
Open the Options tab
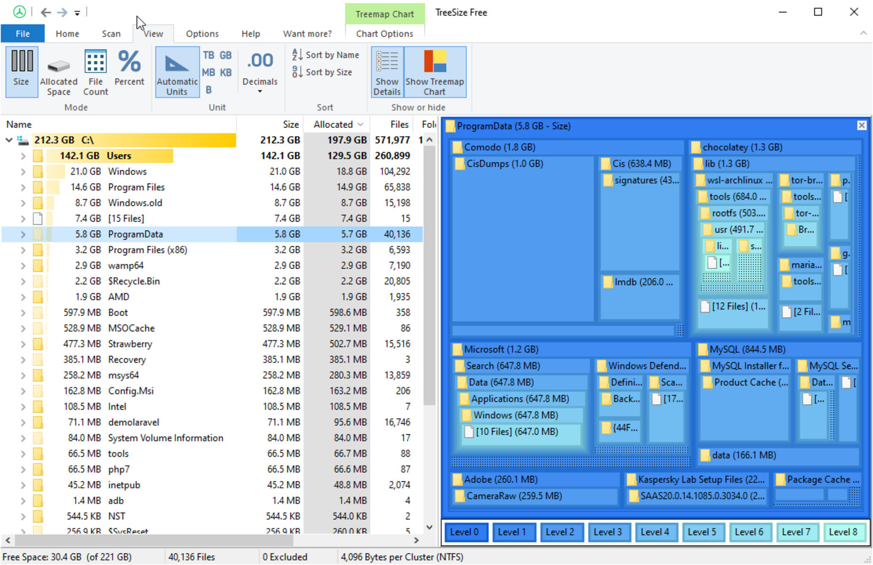[202, 33]
